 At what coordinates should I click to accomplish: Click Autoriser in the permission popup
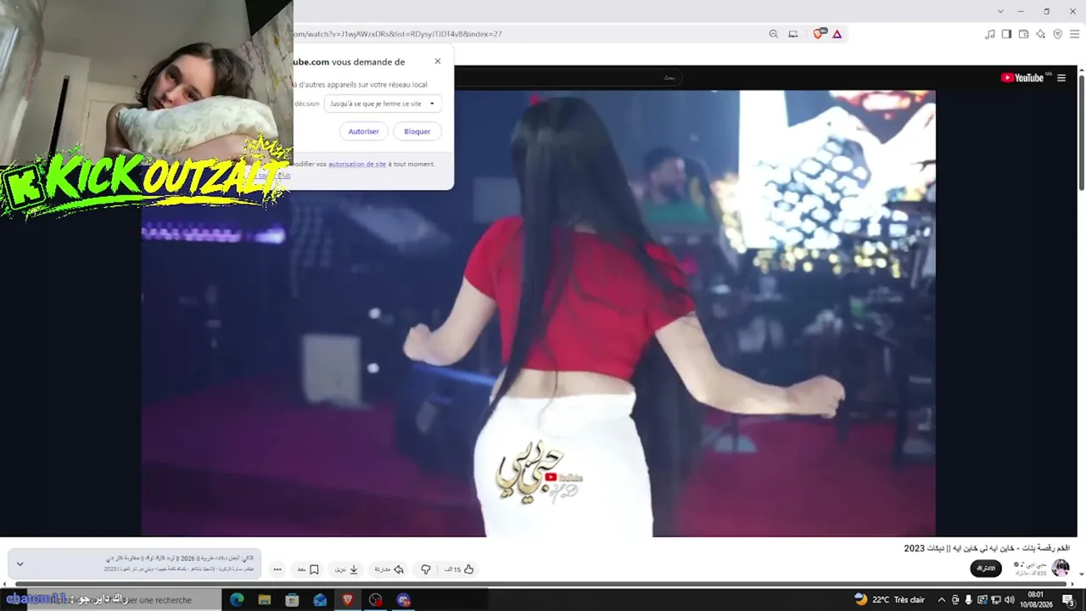(363, 132)
